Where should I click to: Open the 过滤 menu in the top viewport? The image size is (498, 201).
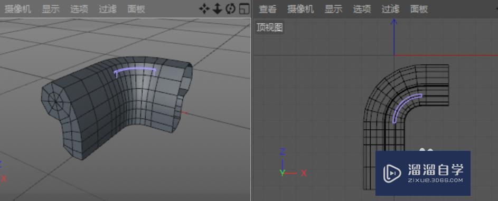point(391,9)
